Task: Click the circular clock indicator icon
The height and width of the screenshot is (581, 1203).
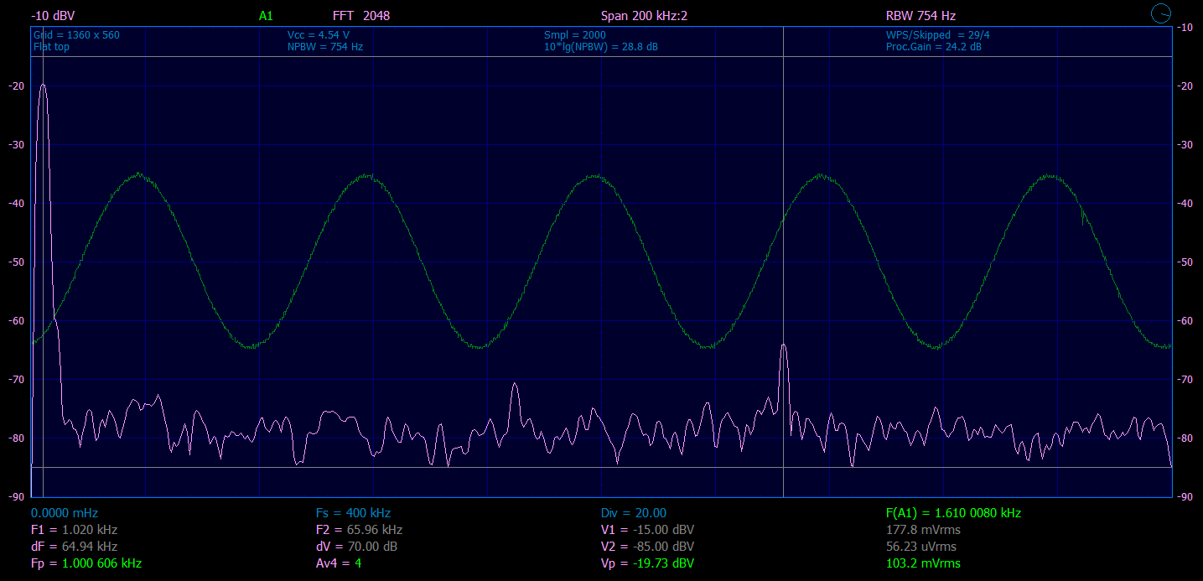Action: [1161, 13]
